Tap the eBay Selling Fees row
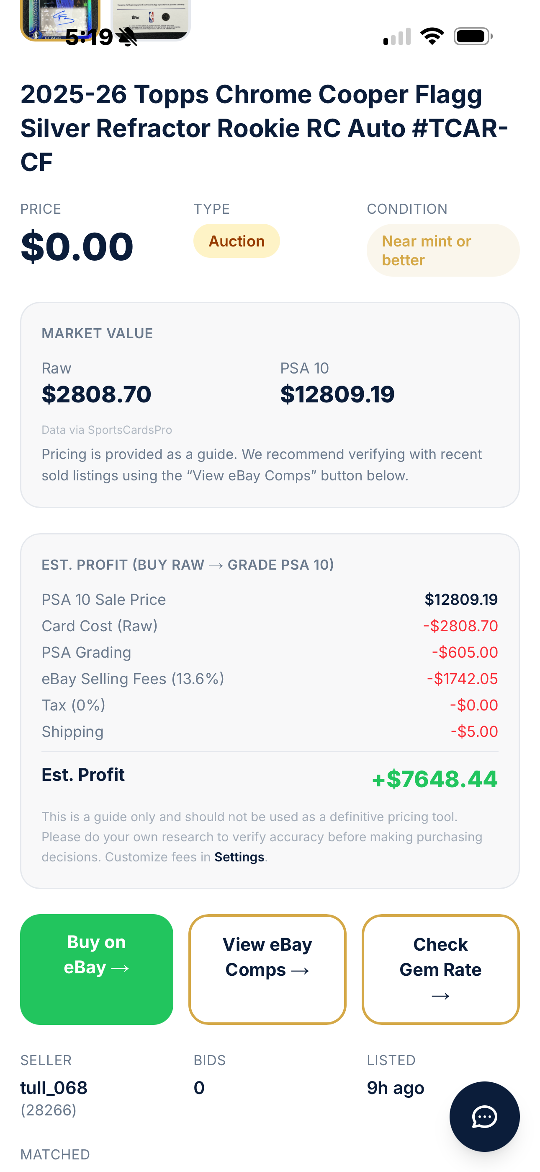The image size is (540, 1172). pyautogui.click(x=269, y=679)
